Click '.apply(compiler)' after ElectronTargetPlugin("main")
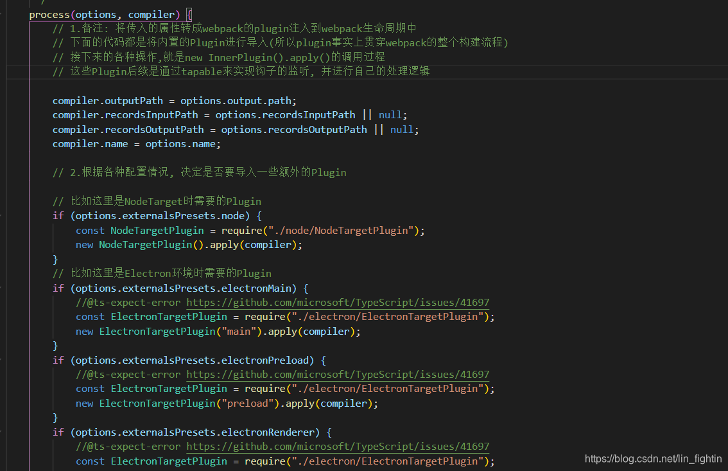 (x=309, y=331)
